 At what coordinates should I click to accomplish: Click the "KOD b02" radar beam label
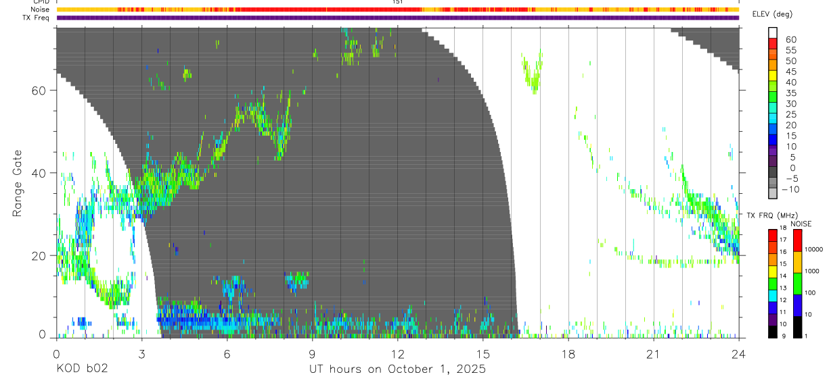(81, 369)
